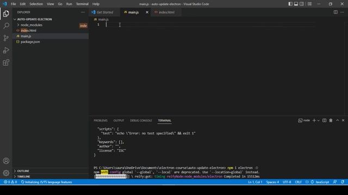Maximize the panel with up chevron

(337, 120)
